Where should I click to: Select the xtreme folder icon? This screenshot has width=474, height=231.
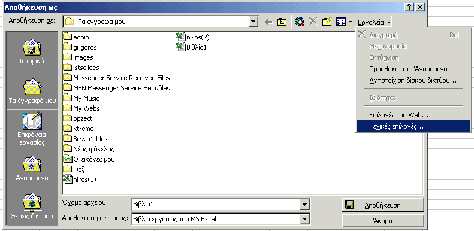pos(67,129)
